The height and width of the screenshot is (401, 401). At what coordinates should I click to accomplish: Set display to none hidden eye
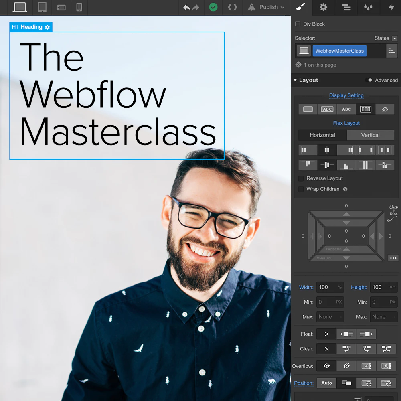click(385, 109)
